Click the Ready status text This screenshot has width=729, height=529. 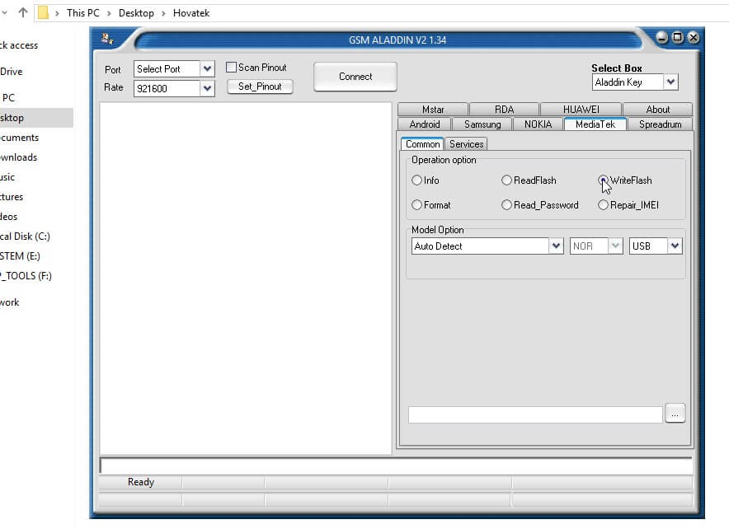point(140,482)
